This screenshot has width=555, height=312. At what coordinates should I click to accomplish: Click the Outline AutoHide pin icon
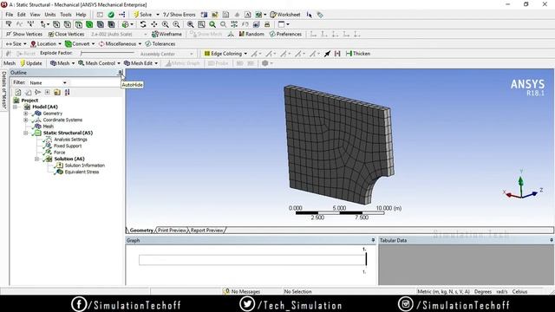[x=121, y=73]
